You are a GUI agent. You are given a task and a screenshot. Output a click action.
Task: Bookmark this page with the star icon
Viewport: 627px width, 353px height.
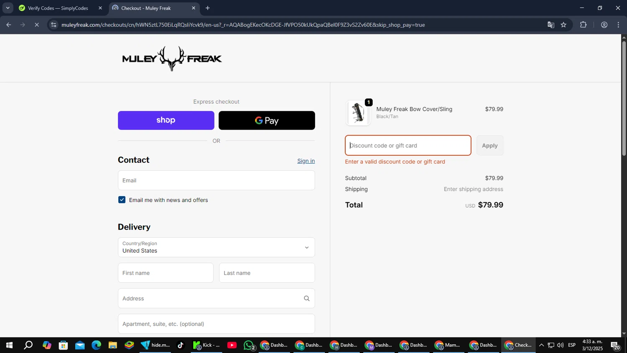(563, 25)
